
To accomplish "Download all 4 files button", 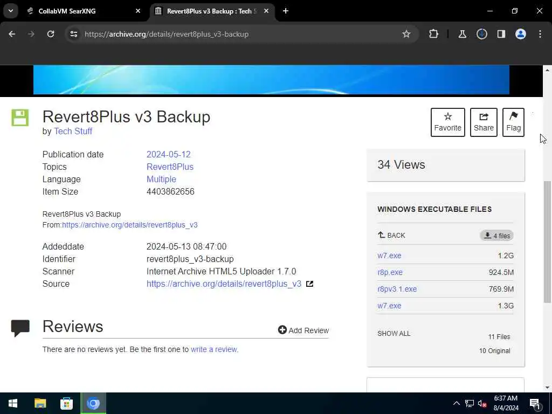I will [x=496, y=236].
